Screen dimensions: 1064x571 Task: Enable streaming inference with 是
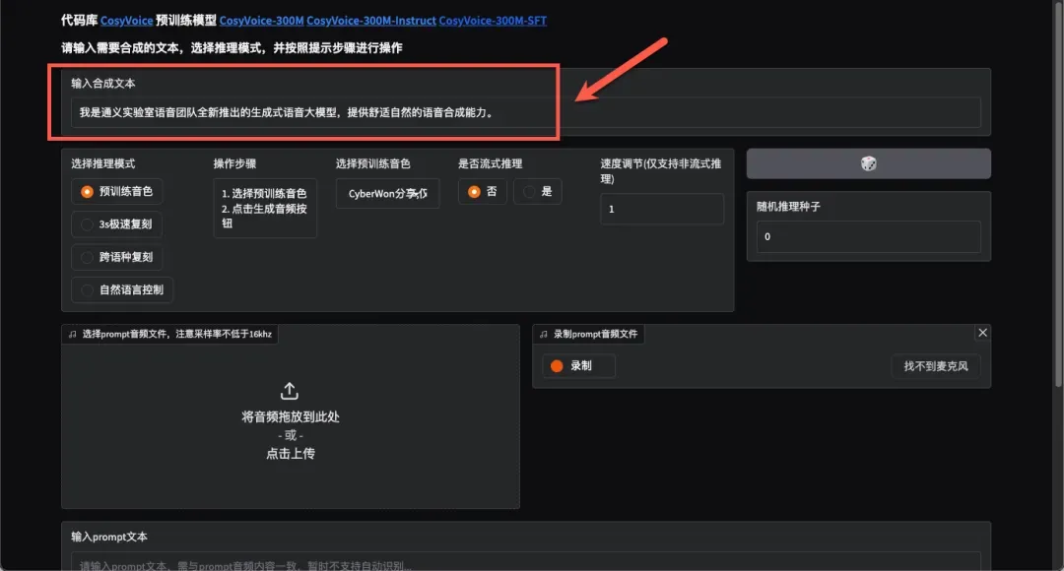(x=530, y=192)
